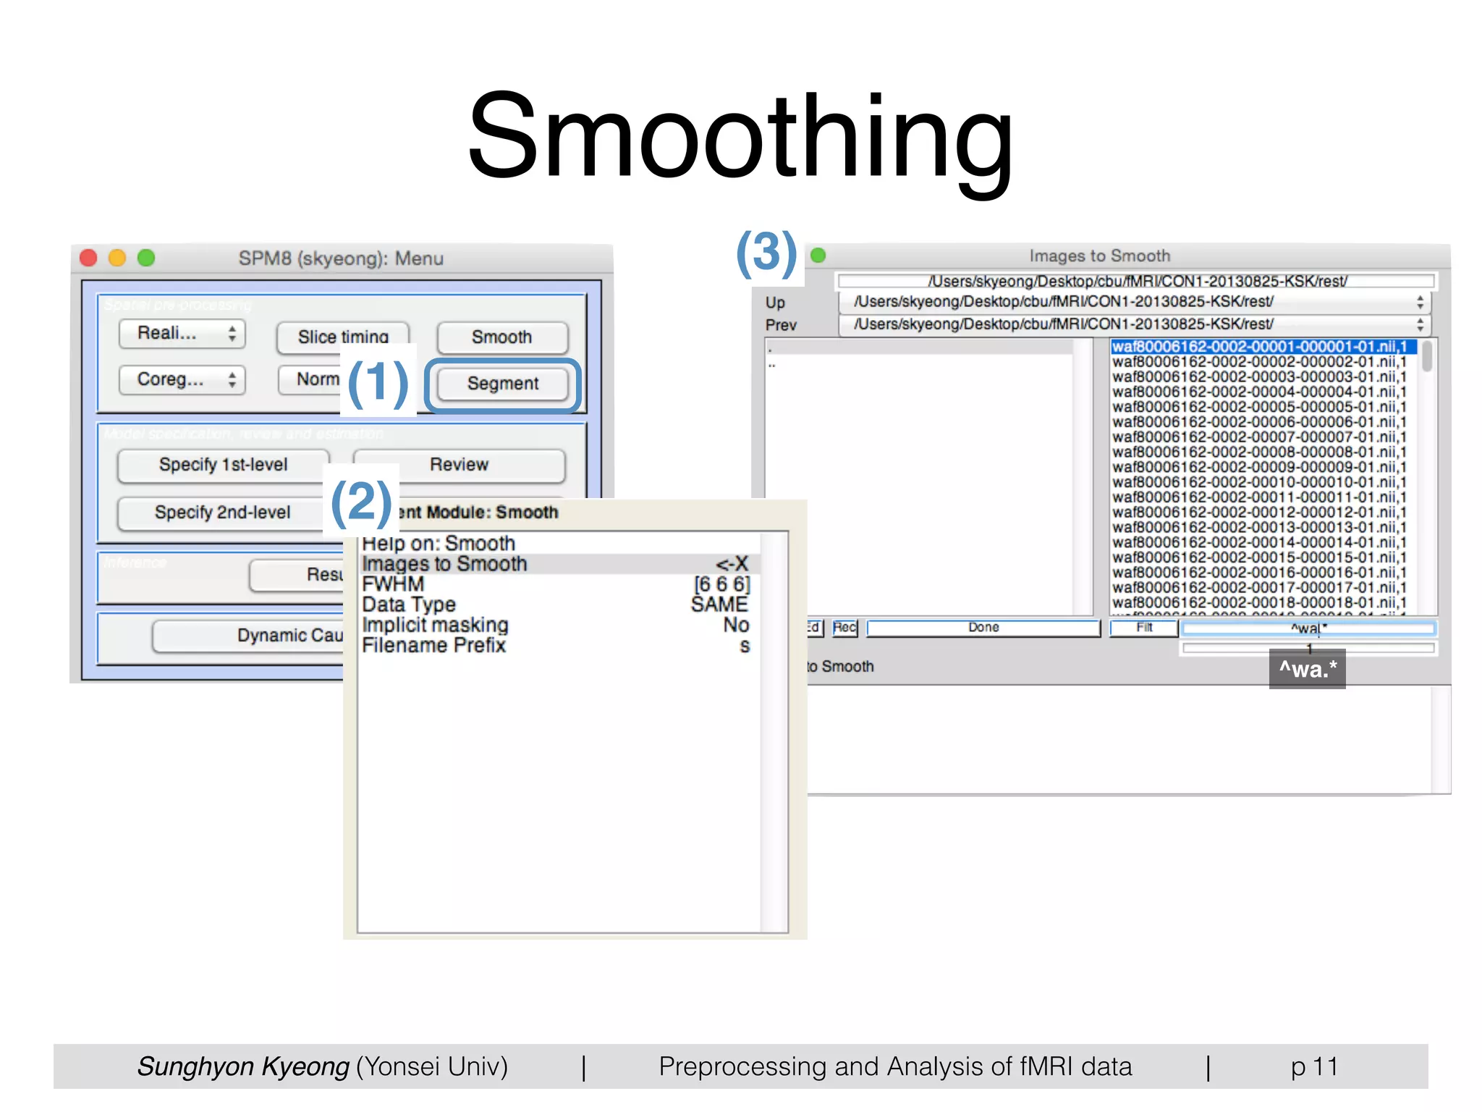The image size is (1482, 1112).
Task: Select file waf80006162-0002-00015-000015-01.nii,1
Action: click(1263, 558)
